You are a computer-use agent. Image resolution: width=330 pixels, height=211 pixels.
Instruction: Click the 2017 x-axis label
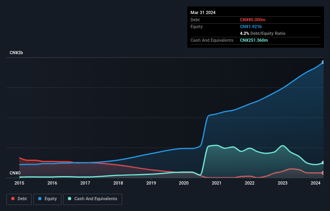point(85,183)
